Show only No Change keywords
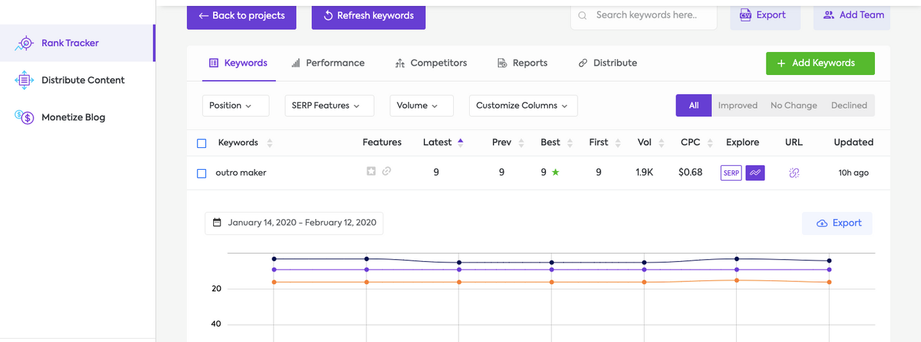 coord(793,105)
